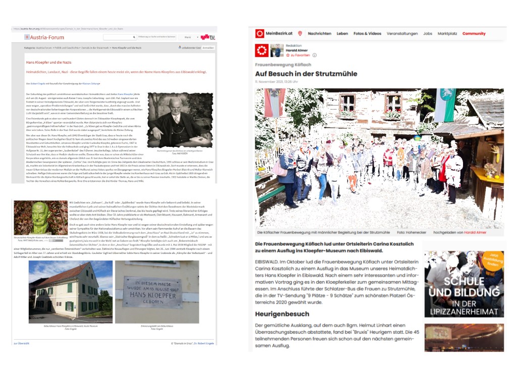Click the guest user icon near Anmelden
The height and width of the screenshot is (367, 517).
click(x=180, y=47)
